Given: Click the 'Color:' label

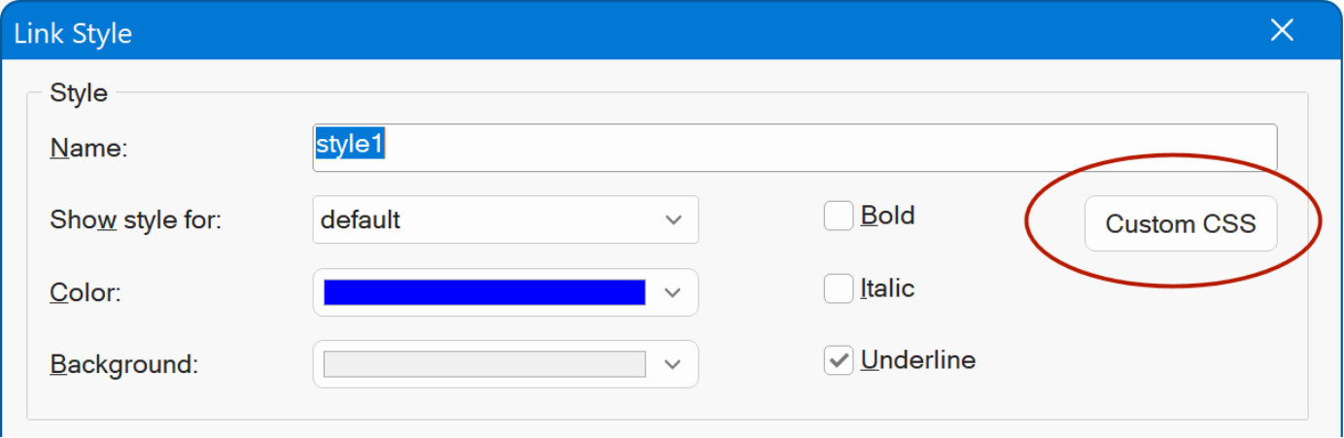Looking at the screenshot, I should 86,293.
